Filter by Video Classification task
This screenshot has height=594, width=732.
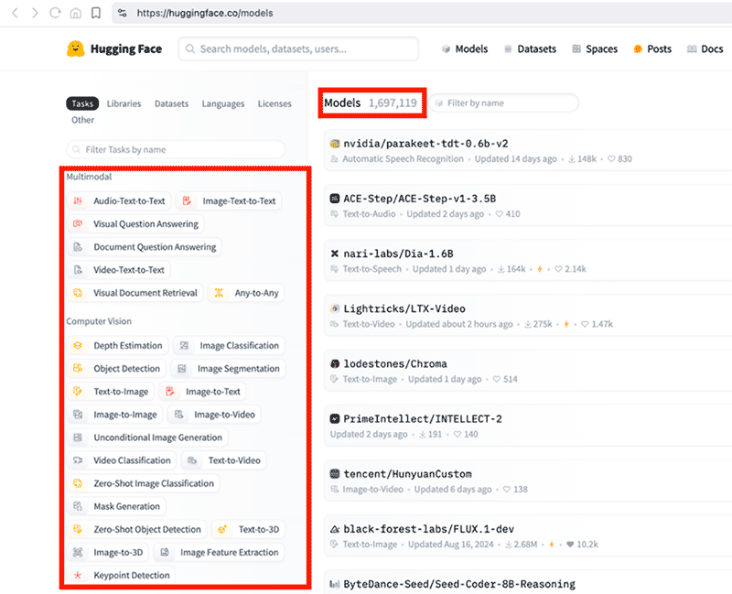(122, 460)
